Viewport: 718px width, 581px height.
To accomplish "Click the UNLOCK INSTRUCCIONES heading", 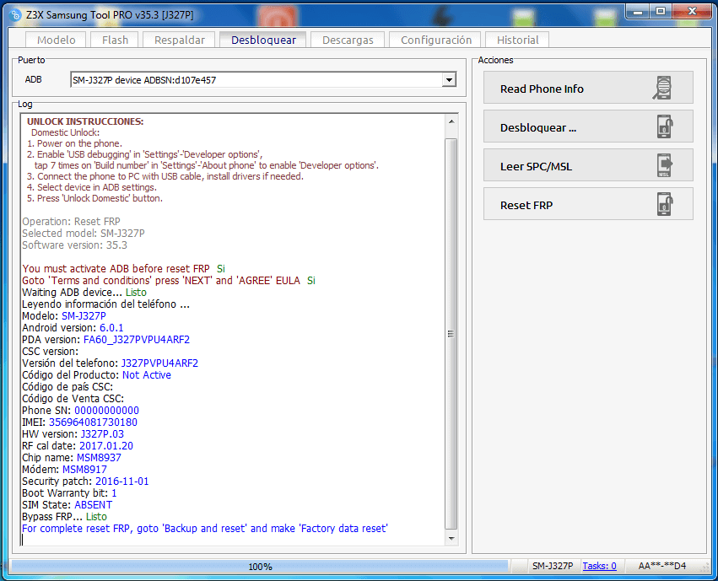I will point(85,121).
